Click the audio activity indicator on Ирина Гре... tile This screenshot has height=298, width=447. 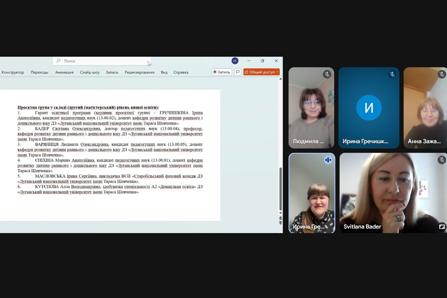pyautogui.click(x=328, y=160)
